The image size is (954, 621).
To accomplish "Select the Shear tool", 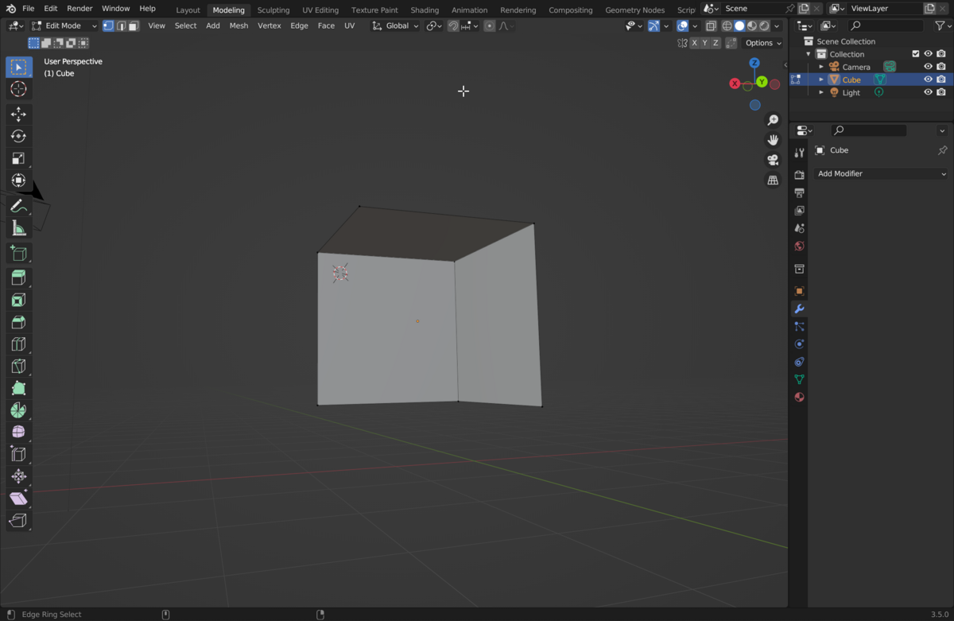I will tap(18, 499).
